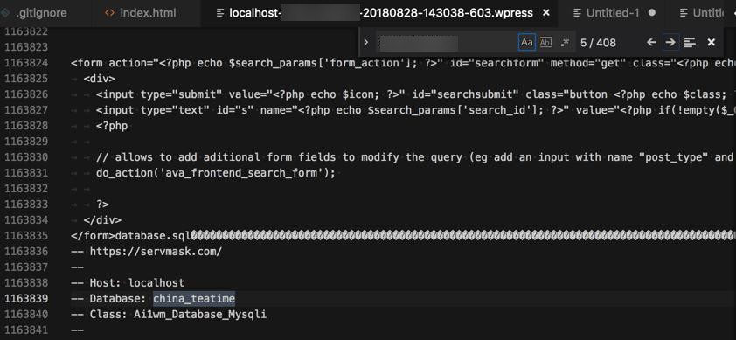
Task: Focus the find search input box
Action: (x=446, y=43)
